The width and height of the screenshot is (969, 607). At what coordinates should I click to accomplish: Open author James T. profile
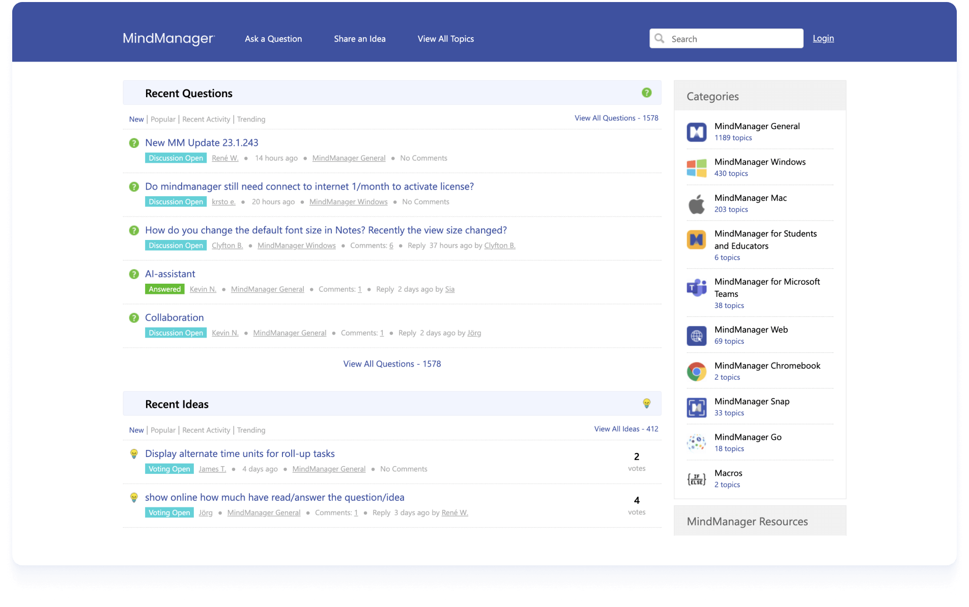pos(212,469)
